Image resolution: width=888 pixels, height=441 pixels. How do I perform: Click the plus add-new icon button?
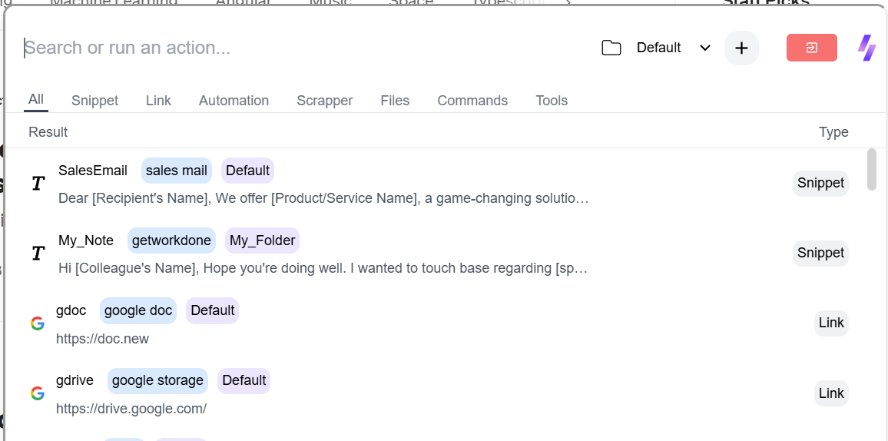point(741,48)
